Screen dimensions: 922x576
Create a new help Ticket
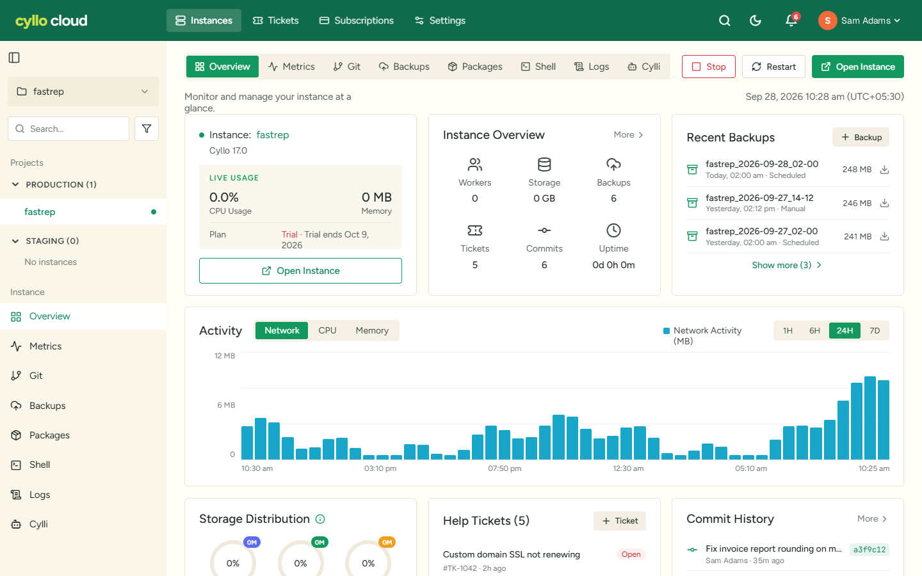(x=620, y=521)
